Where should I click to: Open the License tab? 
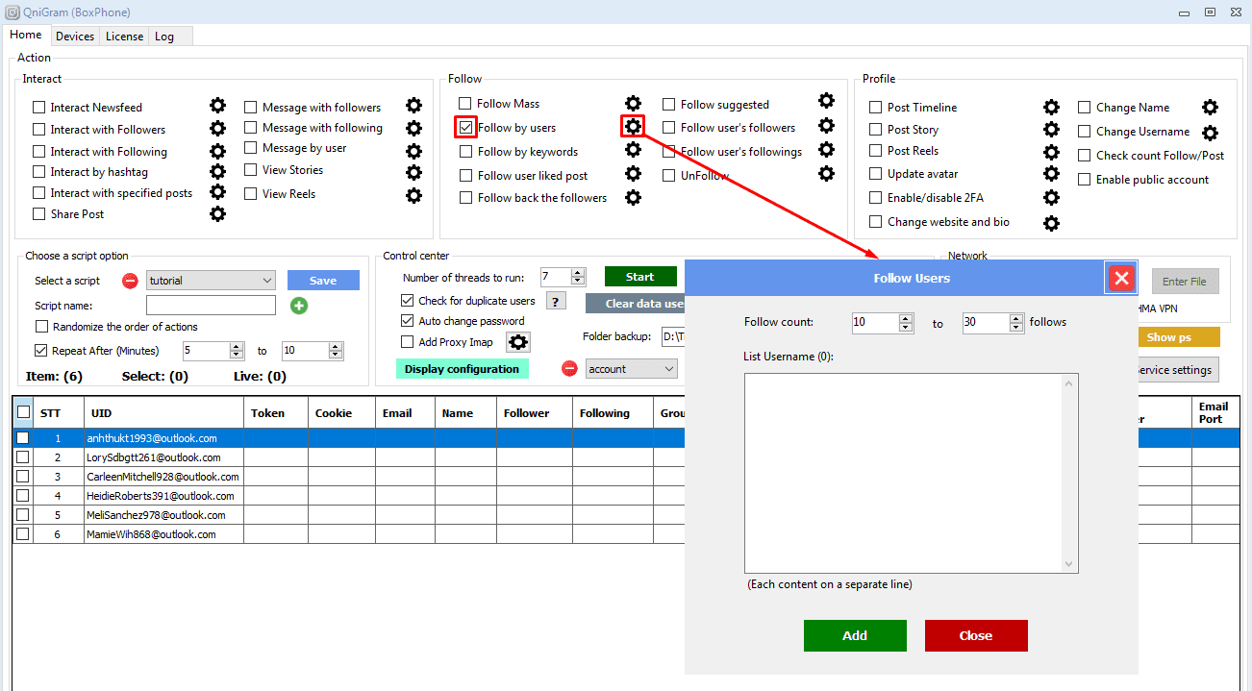pyautogui.click(x=124, y=37)
